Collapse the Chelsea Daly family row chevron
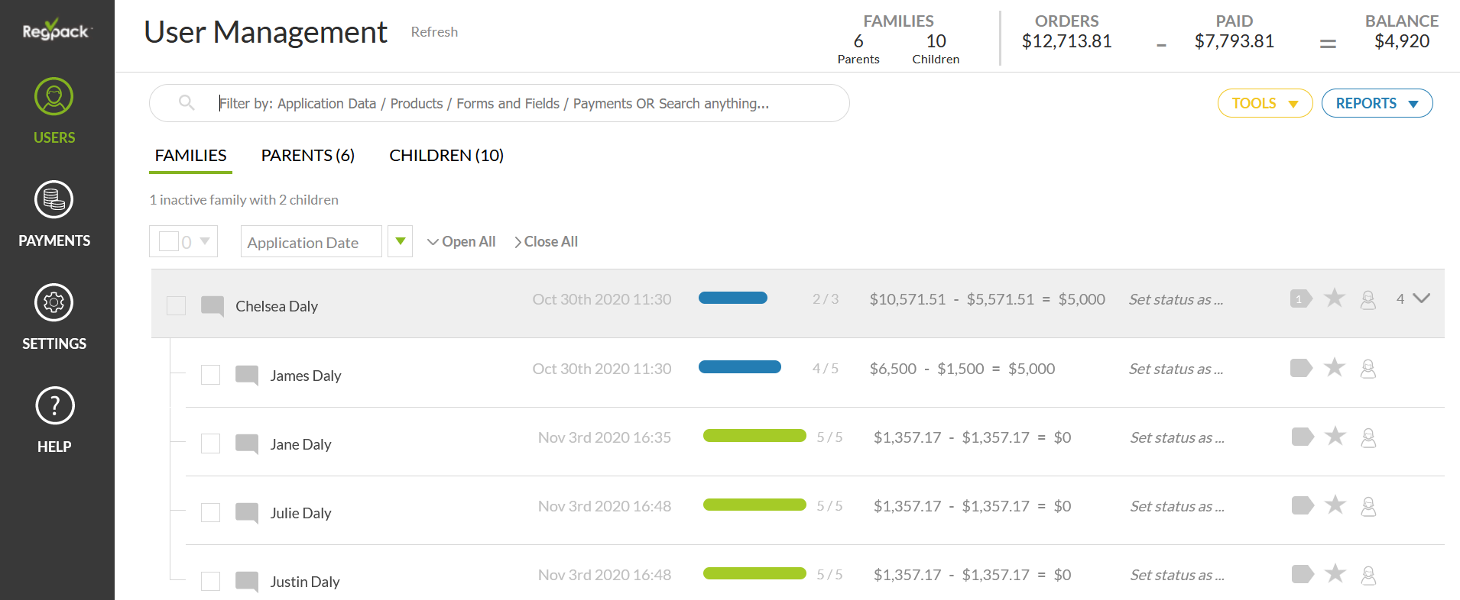This screenshot has width=1460, height=600. point(1421,298)
